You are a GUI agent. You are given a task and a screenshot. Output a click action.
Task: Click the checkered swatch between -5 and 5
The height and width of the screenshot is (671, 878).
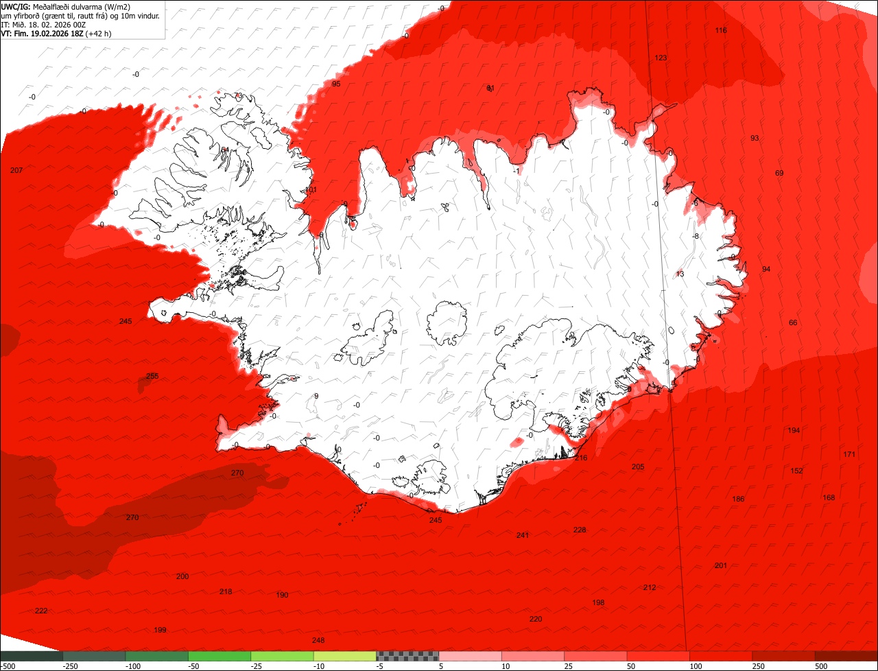tap(407, 656)
